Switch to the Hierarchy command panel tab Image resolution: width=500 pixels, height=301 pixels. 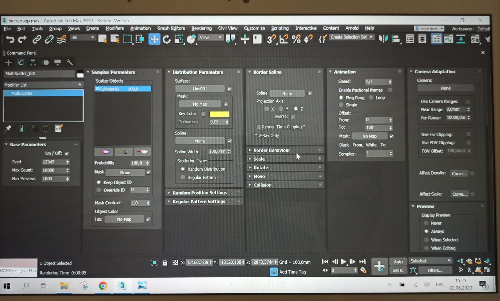pyautogui.click(x=33, y=62)
